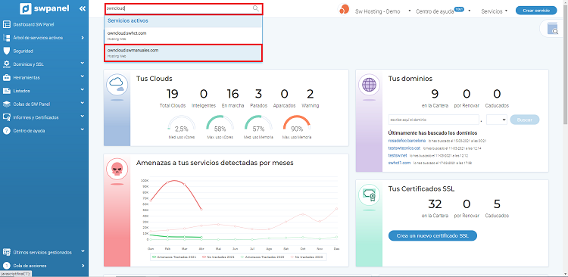Viewport: 568px width, 277px height.
Task: Expand Cola de acciones arrow
Action: click(83, 266)
